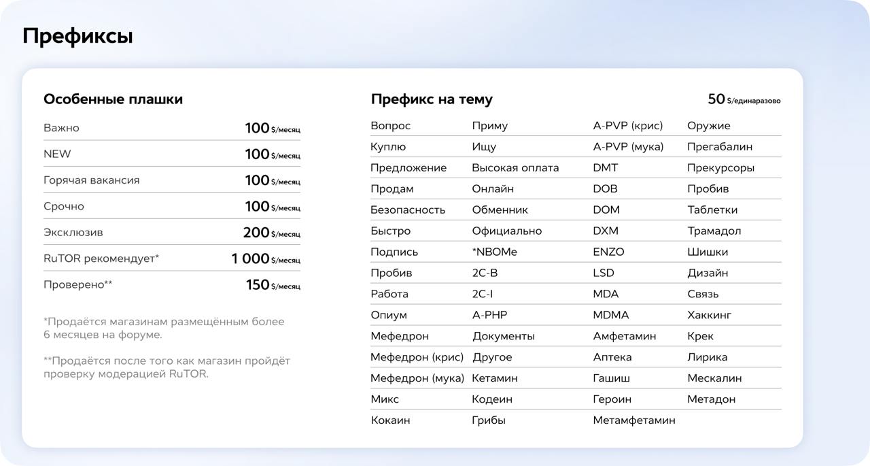Select the "Особенные плашки" section title
870x466 pixels.
pos(113,99)
